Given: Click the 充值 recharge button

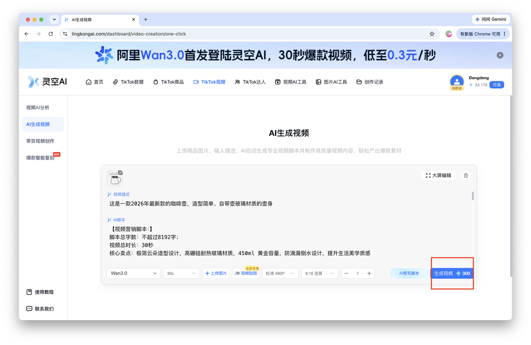Looking at the screenshot, I should (497, 84).
